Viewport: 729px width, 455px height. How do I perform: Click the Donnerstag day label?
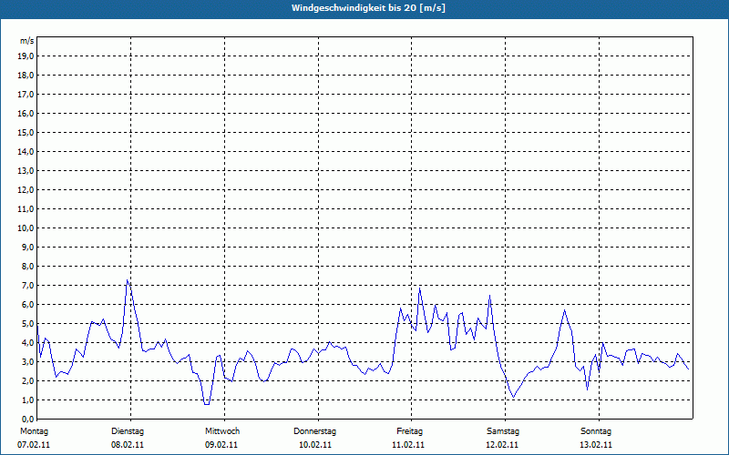tap(314, 431)
